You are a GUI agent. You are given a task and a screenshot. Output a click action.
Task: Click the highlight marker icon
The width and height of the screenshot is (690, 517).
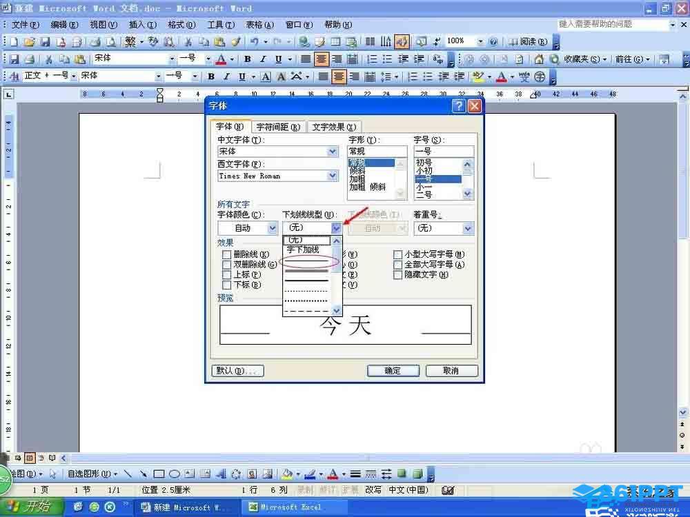477,77
